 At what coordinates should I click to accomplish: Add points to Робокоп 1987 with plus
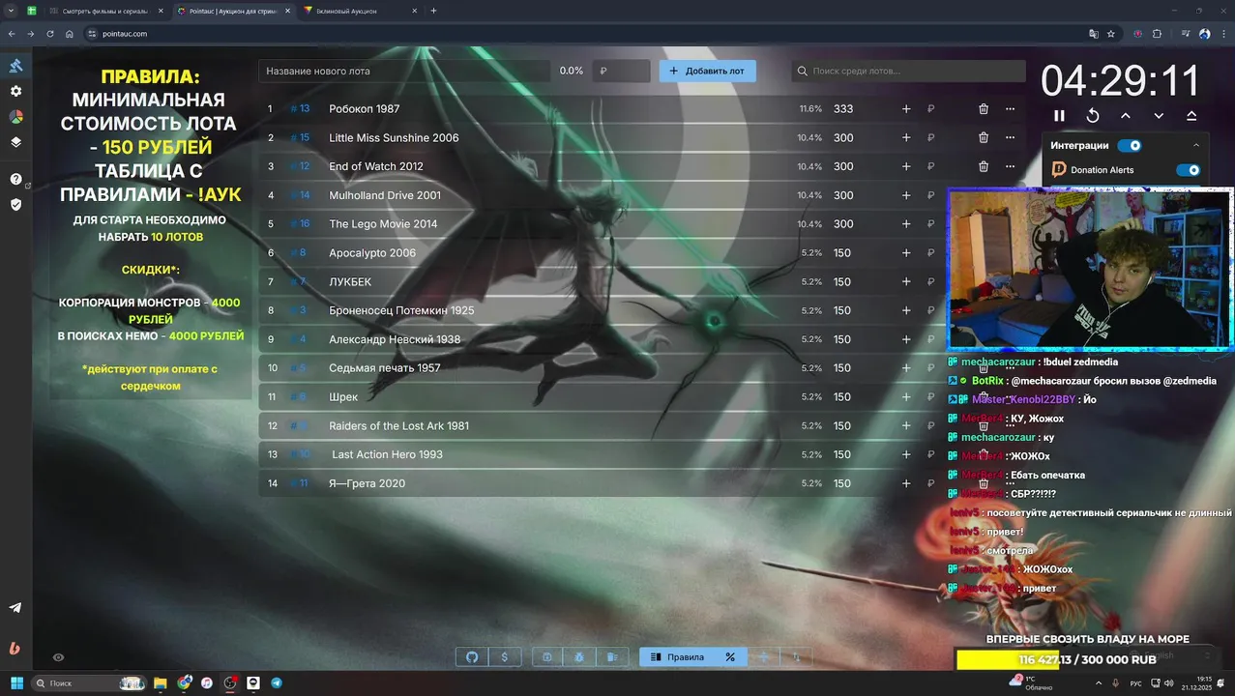[906, 109]
